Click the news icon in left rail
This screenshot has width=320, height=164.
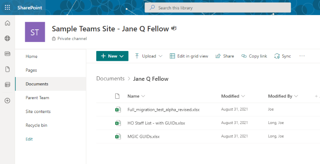point(7,54)
